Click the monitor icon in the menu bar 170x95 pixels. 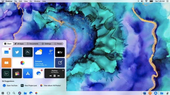point(3,1)
